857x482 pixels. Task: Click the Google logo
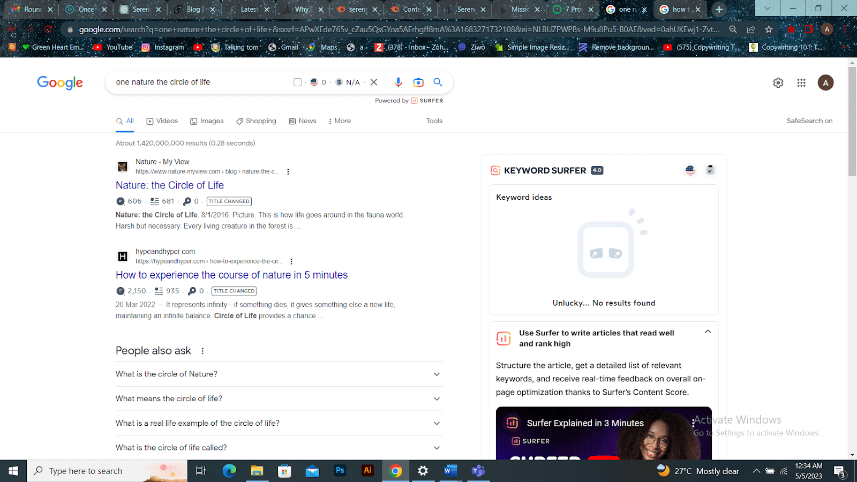tap(60, 82)
